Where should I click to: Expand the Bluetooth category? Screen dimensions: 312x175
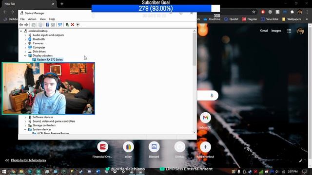[x=25, y=39]
